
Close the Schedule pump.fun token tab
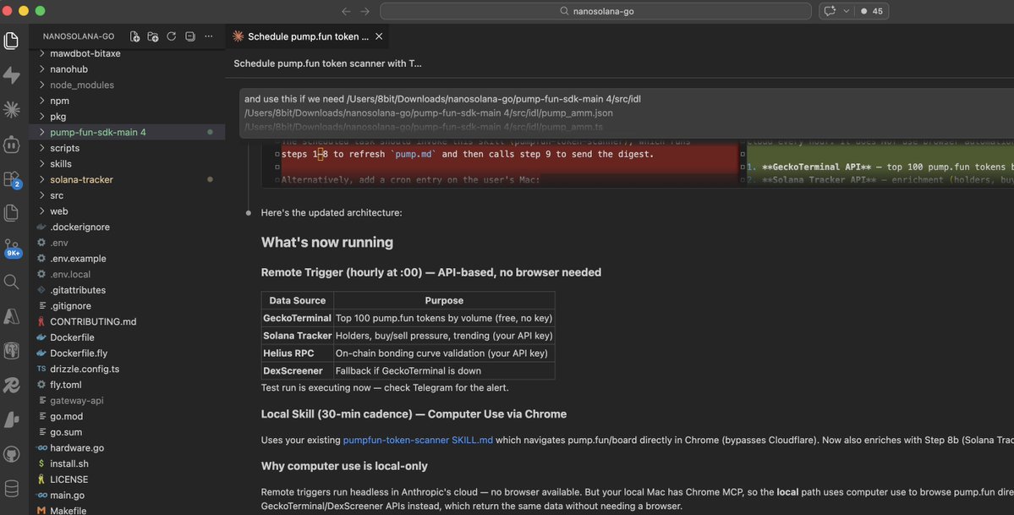pos(379,37)
